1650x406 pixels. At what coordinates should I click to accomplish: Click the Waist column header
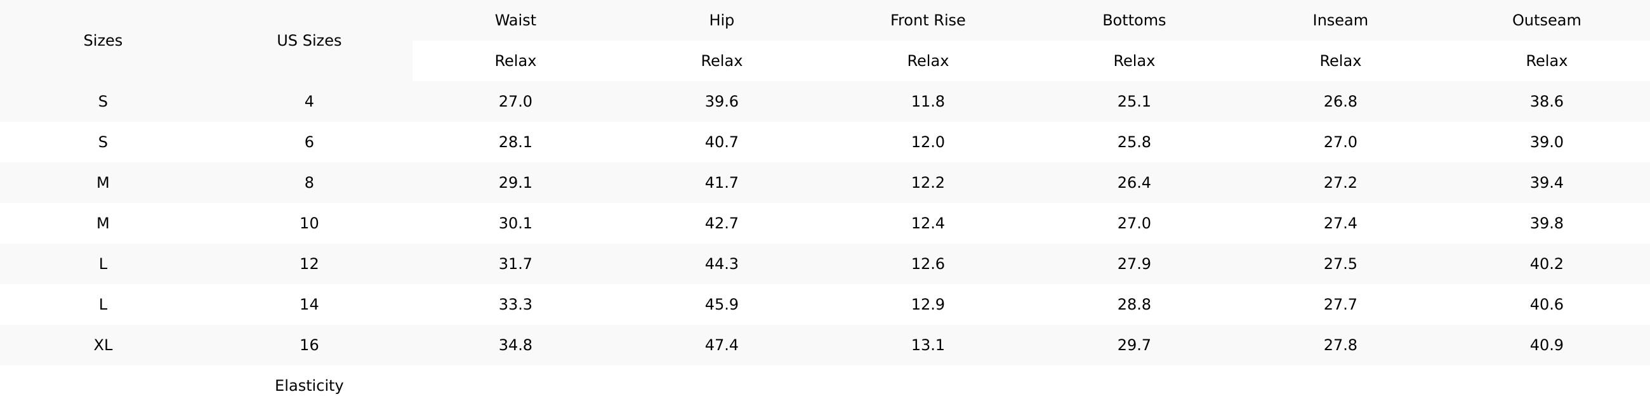click(515, 20)
